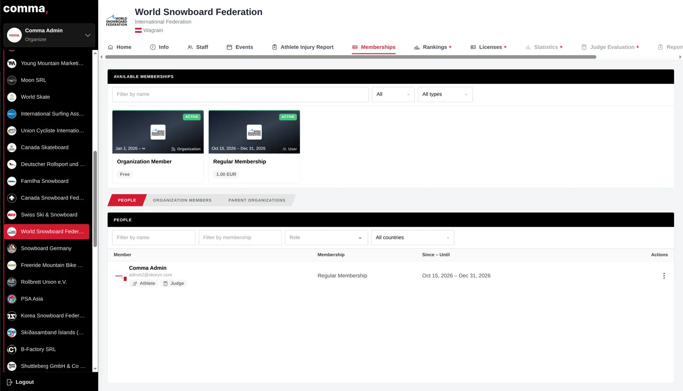
Task: Select International Surfing Association logo
Action: [12, 114]
